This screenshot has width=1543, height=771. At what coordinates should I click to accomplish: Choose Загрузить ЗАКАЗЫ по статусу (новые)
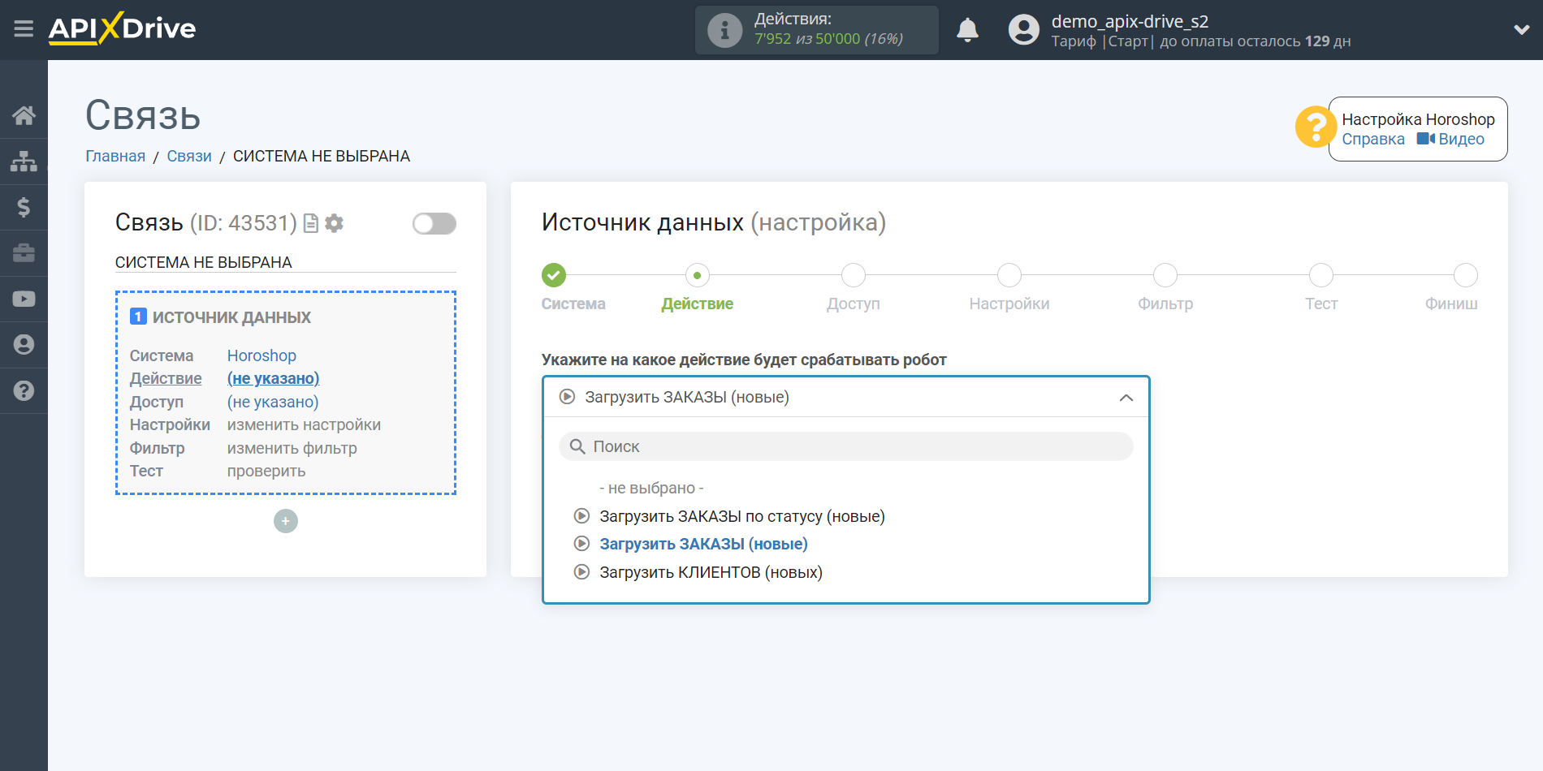click(x=741, y=516)
